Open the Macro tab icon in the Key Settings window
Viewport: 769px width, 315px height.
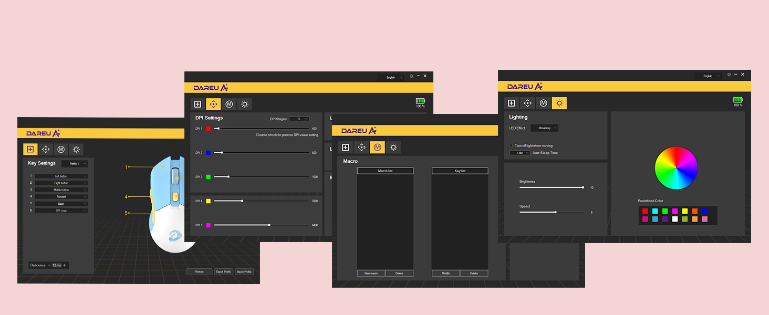[x=61, y=150]
